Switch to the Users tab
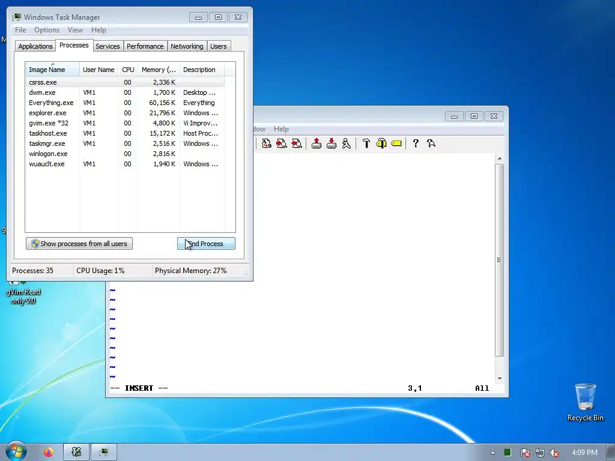Screen dimensions: 615x461 219,46
